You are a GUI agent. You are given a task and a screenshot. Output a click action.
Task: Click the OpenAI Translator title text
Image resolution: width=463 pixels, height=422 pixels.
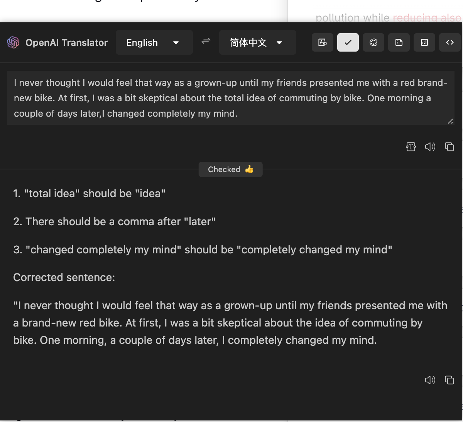[x=66, y=42]
